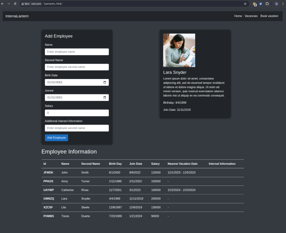Open the Birth Date calendar picker
Screen dimensions: 286x233
point(105,82)
